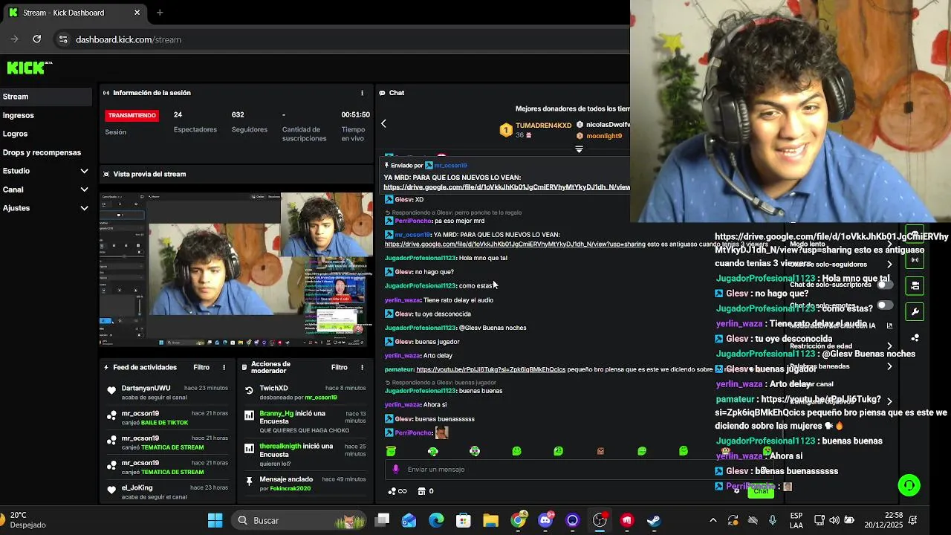Viewport: 951px width, 535px height.
Task: Pick the first green emote in the emote row
Action: tap(391, 451)
